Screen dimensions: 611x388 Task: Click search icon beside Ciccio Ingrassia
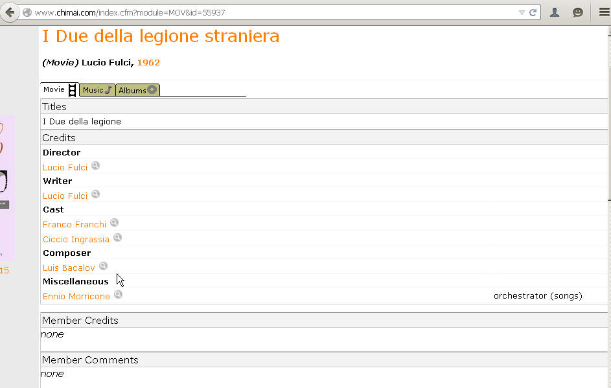tap(117, 237)
